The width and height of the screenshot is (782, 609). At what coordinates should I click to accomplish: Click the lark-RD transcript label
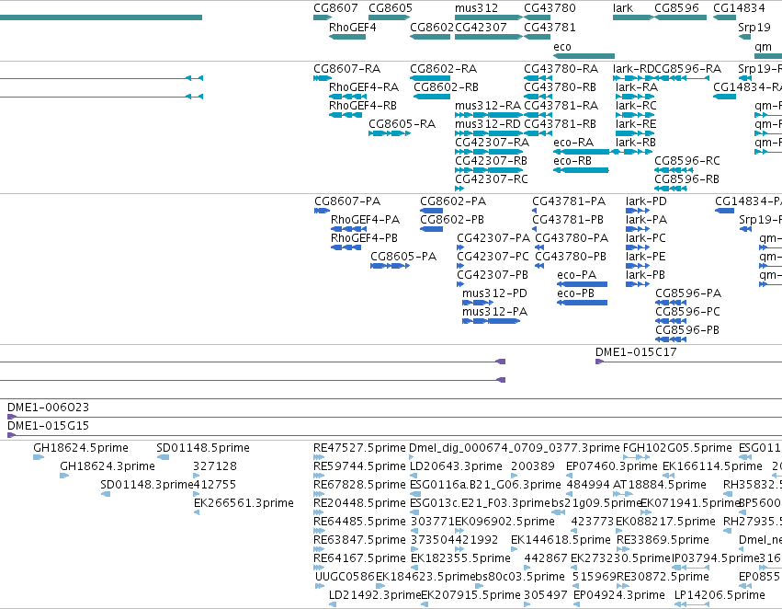[x=633, y=69]
